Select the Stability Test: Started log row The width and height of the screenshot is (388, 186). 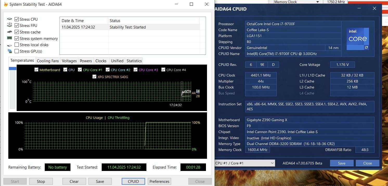click(x=130, y=27)
